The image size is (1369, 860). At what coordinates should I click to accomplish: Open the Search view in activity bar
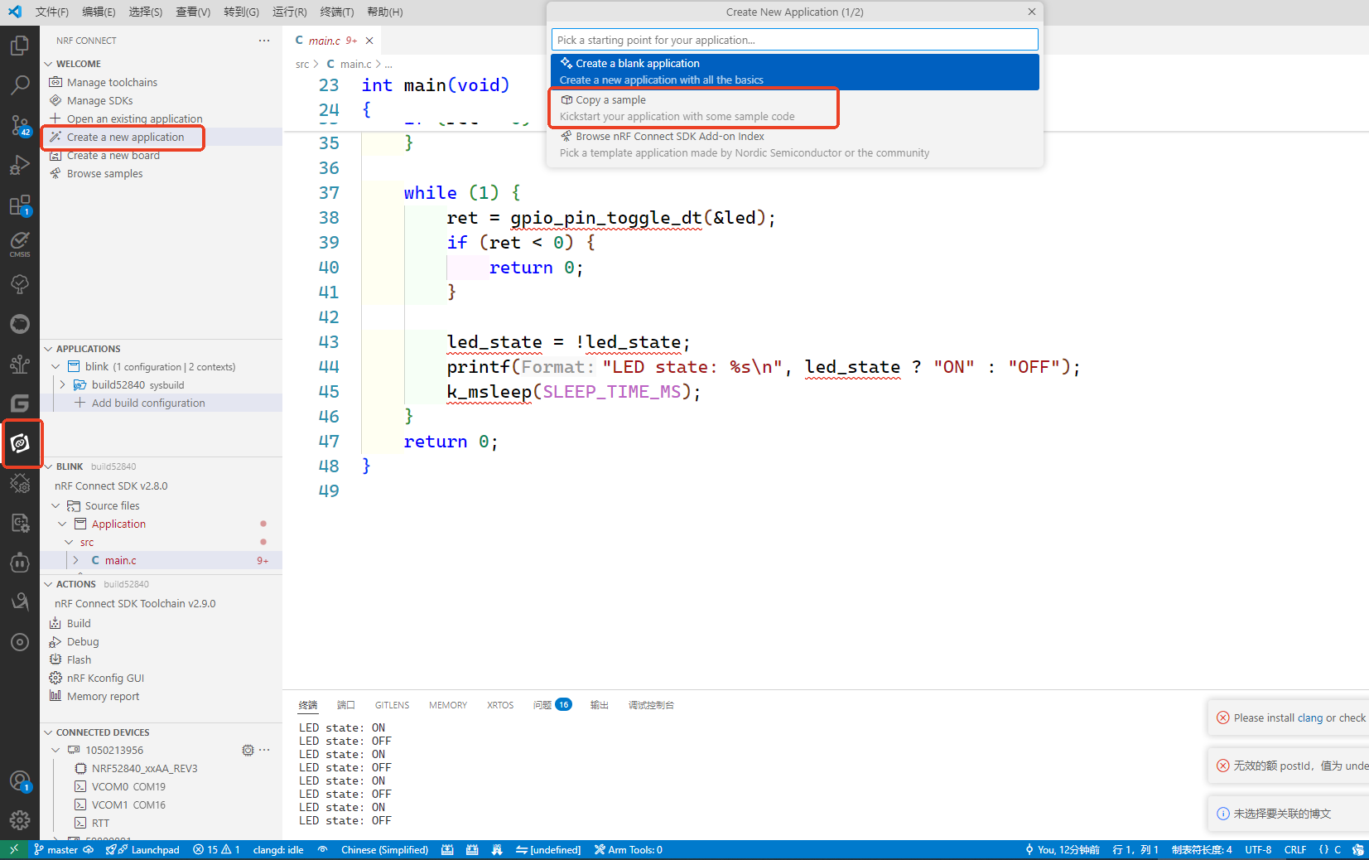(20, 85)
